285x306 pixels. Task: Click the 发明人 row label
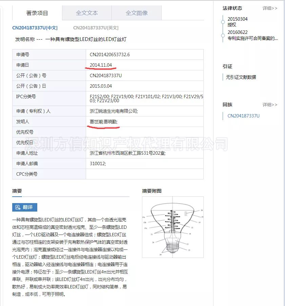coord(23,122)
